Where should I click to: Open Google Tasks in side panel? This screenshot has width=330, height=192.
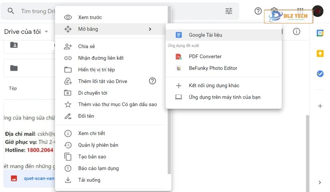(x=320, y=73)
